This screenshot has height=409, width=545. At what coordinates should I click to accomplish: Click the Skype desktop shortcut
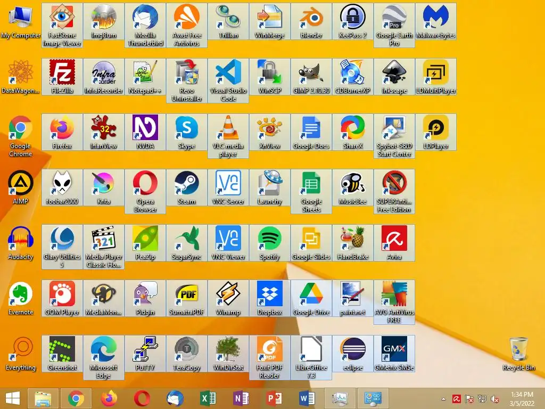(187, 132)
